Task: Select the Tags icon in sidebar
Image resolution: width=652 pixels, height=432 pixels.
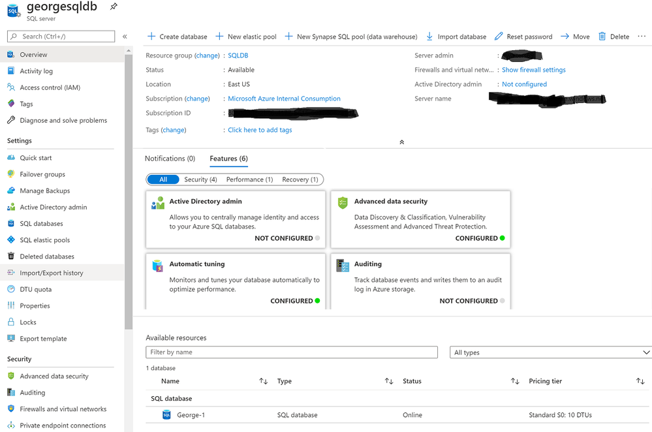Action: point(11,104)
